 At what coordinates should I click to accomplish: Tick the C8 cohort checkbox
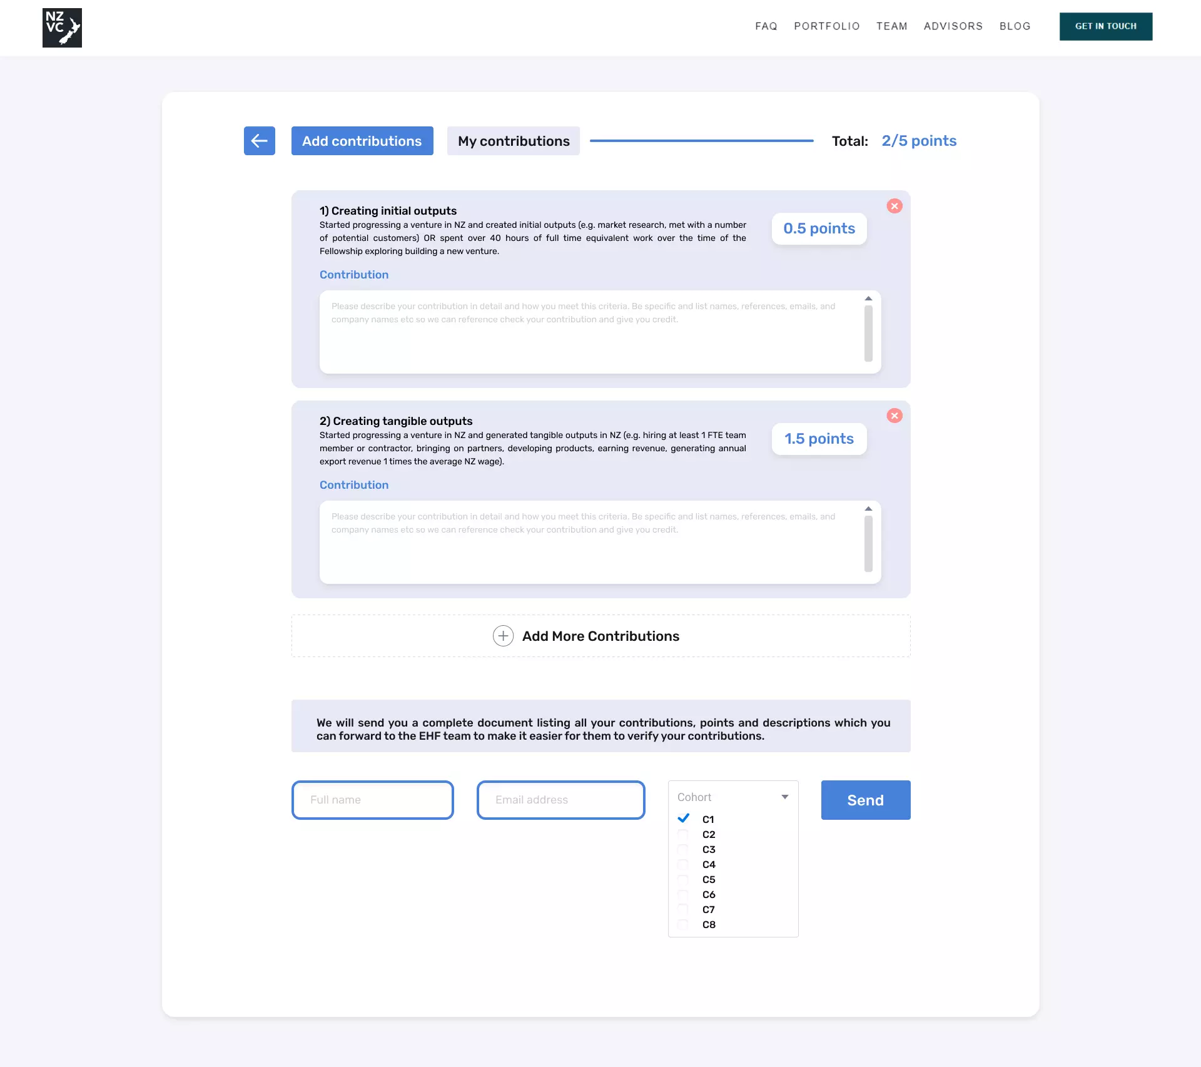tap(684, 924)
